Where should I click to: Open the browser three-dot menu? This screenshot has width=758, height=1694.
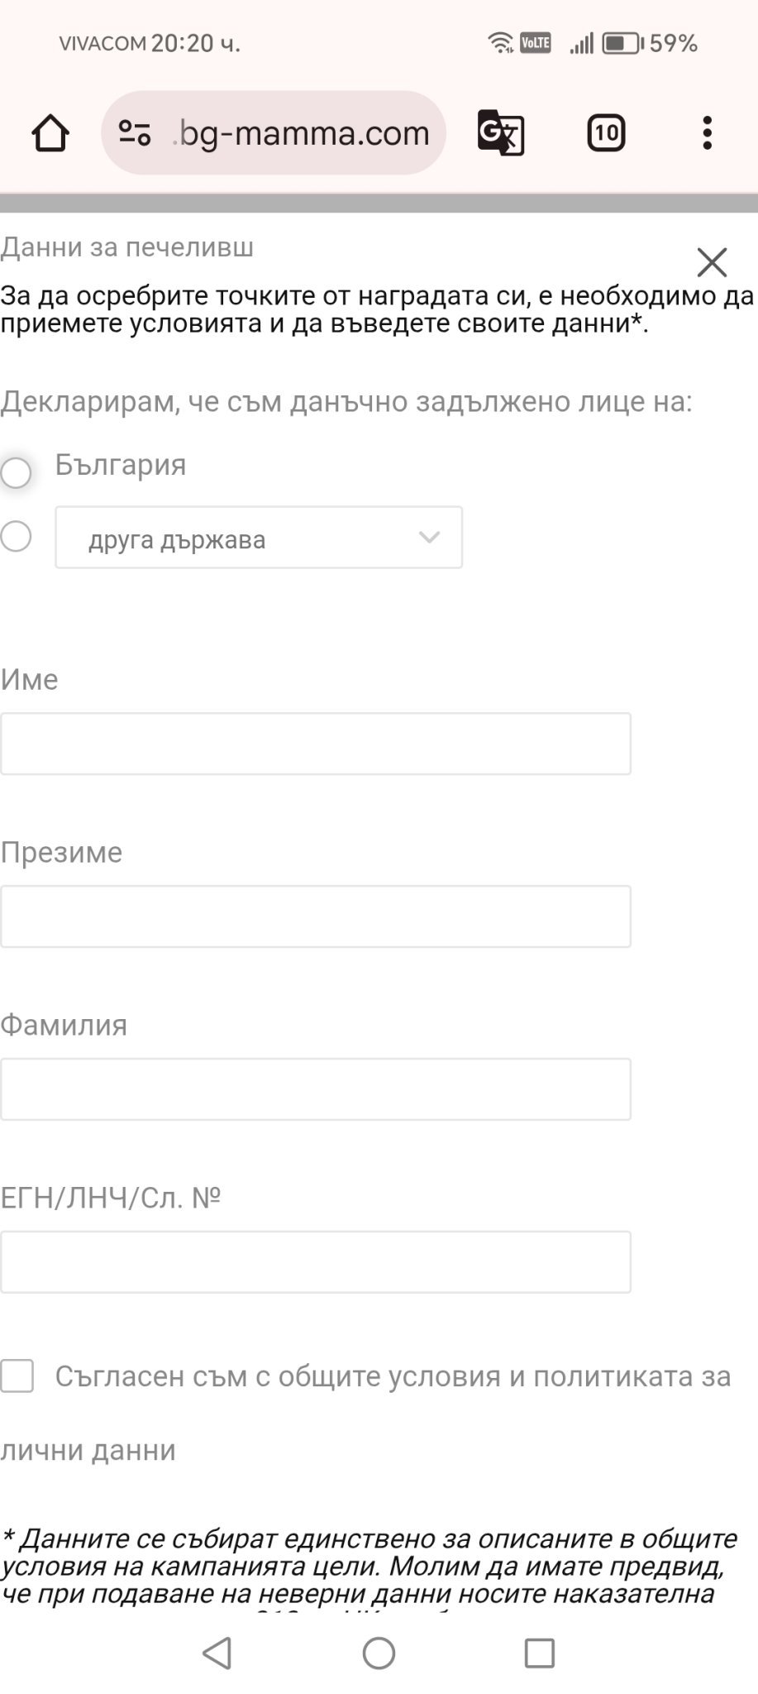(x=707, y=133)
